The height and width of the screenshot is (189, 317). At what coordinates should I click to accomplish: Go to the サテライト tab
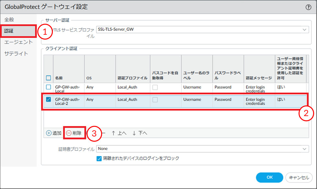click(x=16, y=53)
